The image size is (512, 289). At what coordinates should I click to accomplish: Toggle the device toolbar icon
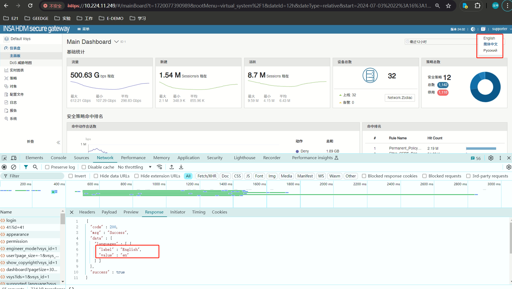point(14,158)
